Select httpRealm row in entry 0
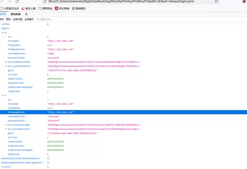The width and height of the screenshot is (247, 169). pyautogui.click(x=123, y=45)
